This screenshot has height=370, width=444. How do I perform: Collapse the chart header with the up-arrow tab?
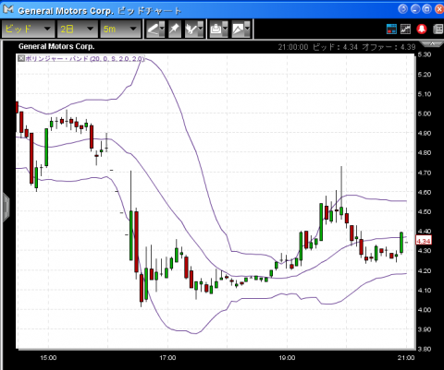click(x=432, y=44)
